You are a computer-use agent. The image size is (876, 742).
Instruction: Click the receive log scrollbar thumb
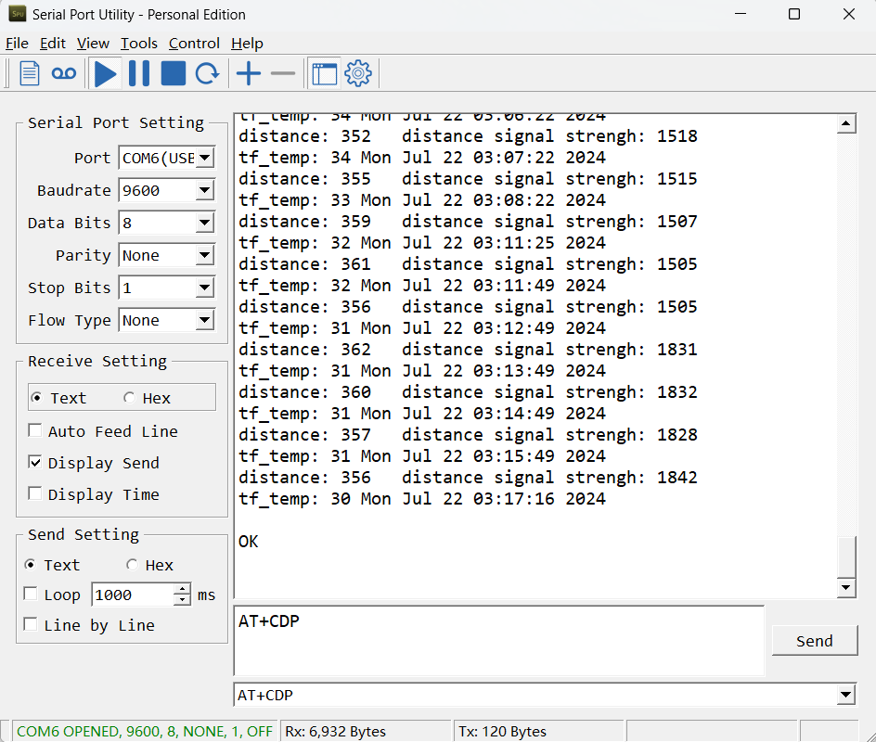tap(846, 557)
